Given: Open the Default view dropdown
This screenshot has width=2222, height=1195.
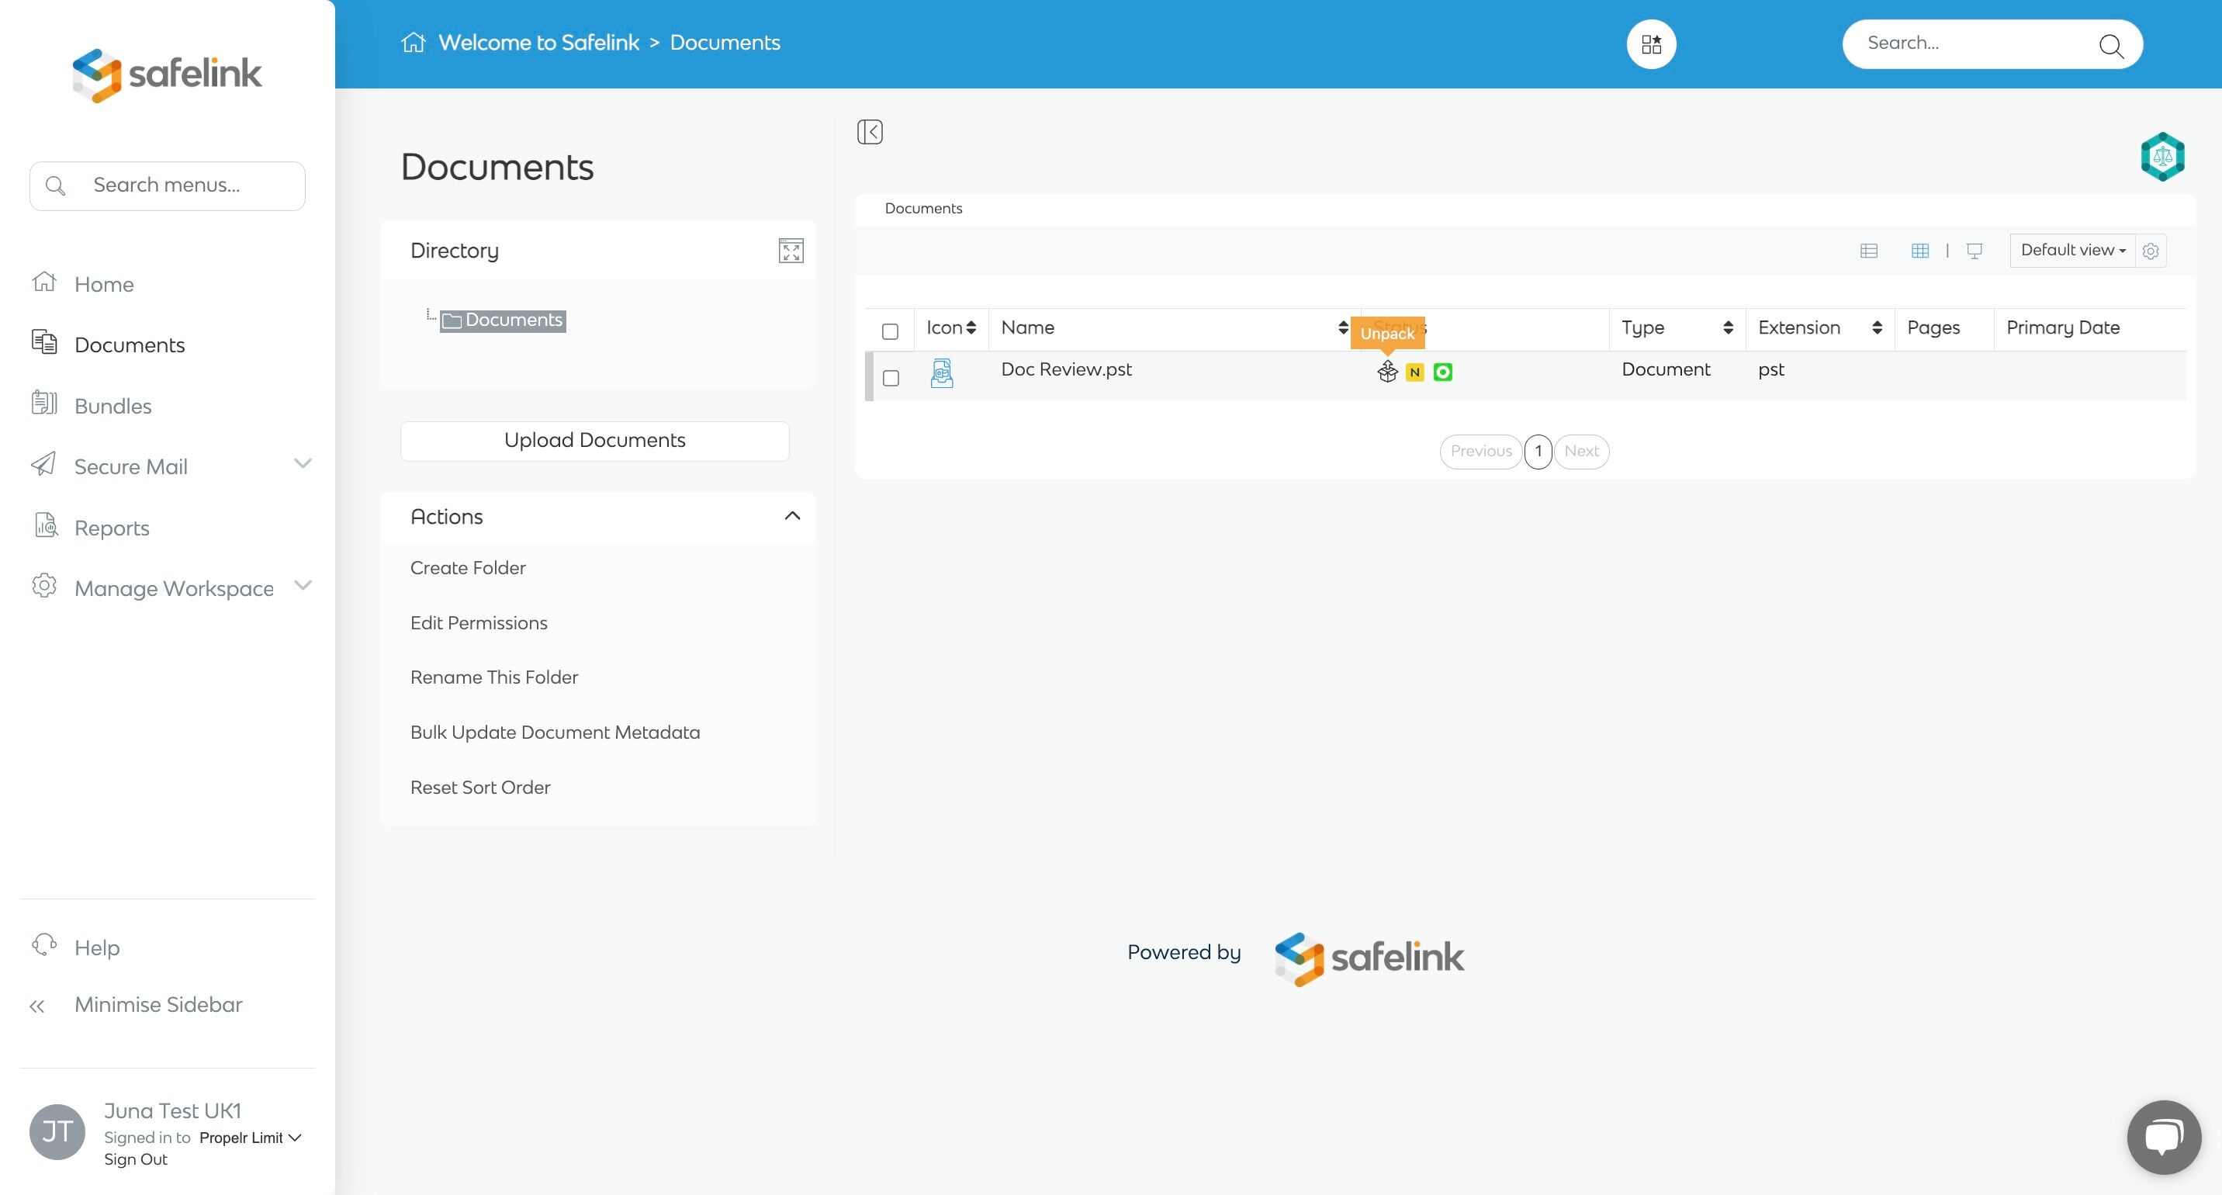Looking at the screenshot, I should coord(2072,250).
